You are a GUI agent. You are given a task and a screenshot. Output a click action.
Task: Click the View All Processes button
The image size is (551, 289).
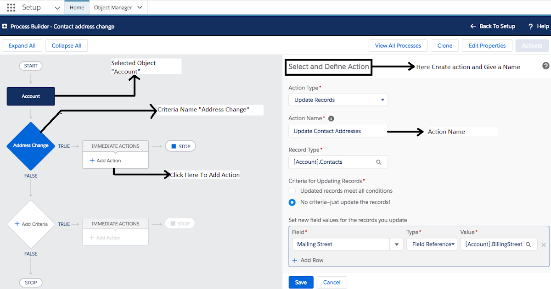coord(398,46)
